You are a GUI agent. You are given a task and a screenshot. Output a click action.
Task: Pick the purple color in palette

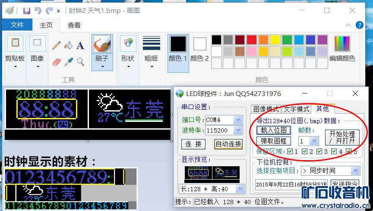tap(322, 40)
